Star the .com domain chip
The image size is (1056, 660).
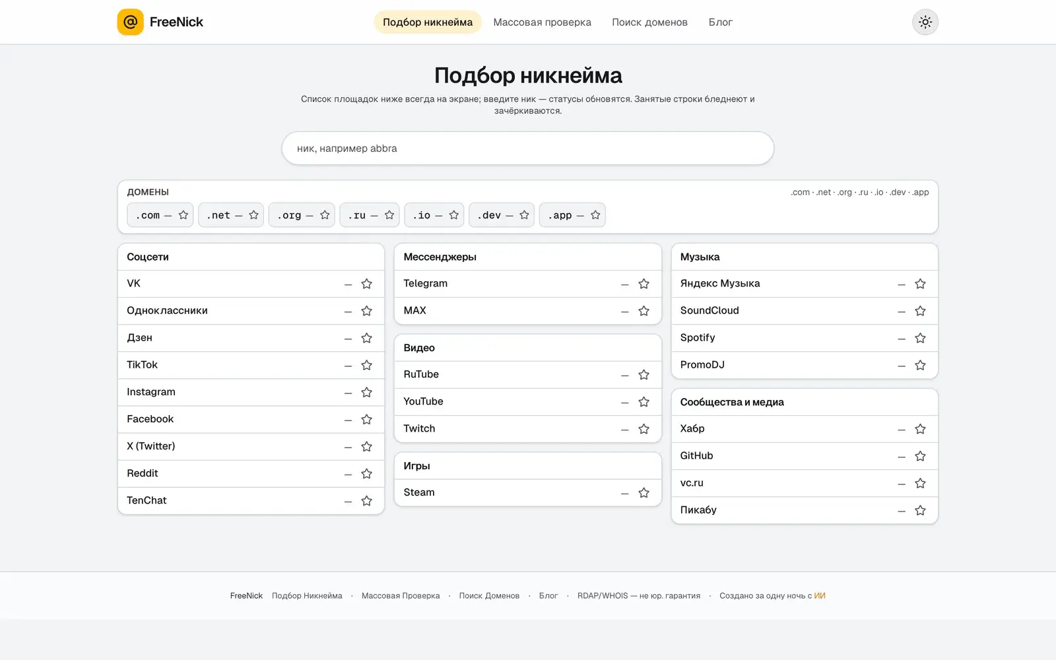click(183, 215)
